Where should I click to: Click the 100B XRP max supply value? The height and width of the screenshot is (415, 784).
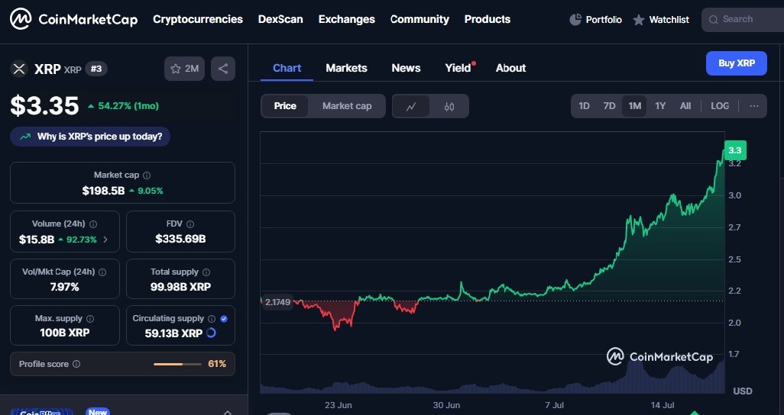coord(64,333)
